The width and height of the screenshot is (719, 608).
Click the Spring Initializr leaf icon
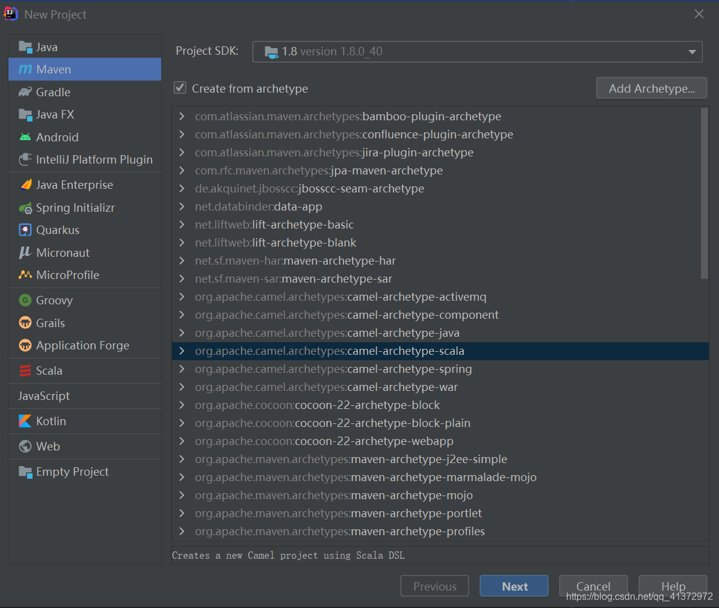pyautogui.click(x=25, y=208)
